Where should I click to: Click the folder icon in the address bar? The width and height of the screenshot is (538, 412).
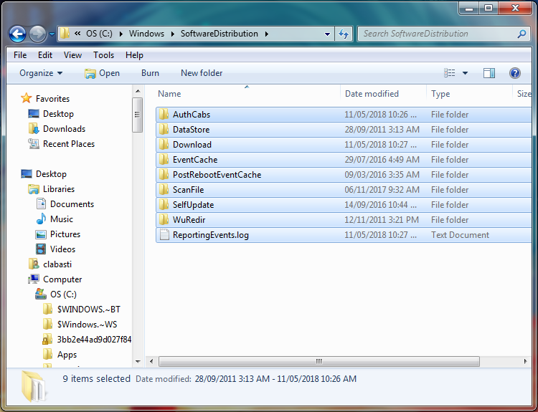(x=65, y=34)
